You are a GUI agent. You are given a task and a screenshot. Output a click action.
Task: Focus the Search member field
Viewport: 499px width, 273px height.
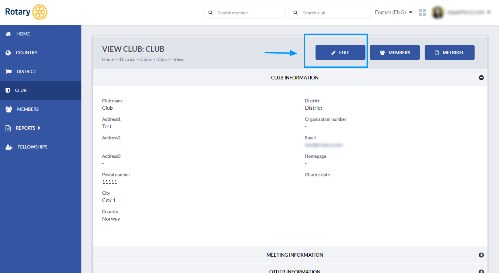pos(250,13)
